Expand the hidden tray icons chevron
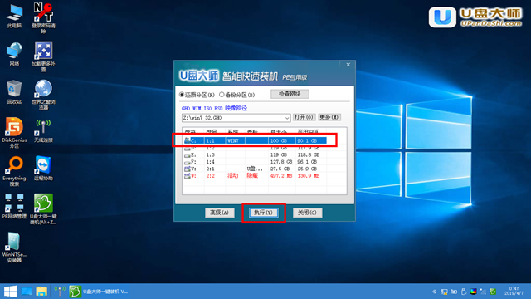This screenshot has width=531, height=299. (435, 292)
